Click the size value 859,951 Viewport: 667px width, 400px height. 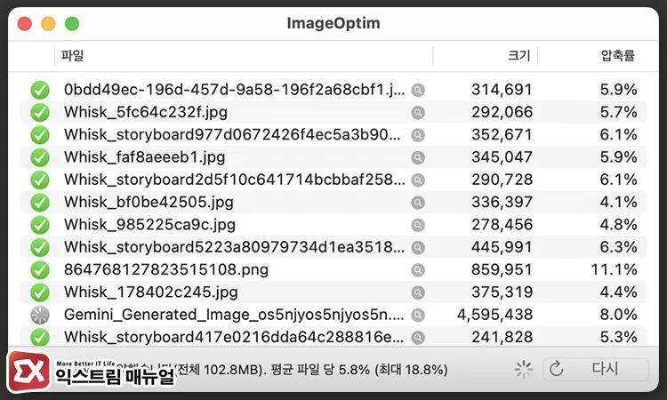(502, 269)
